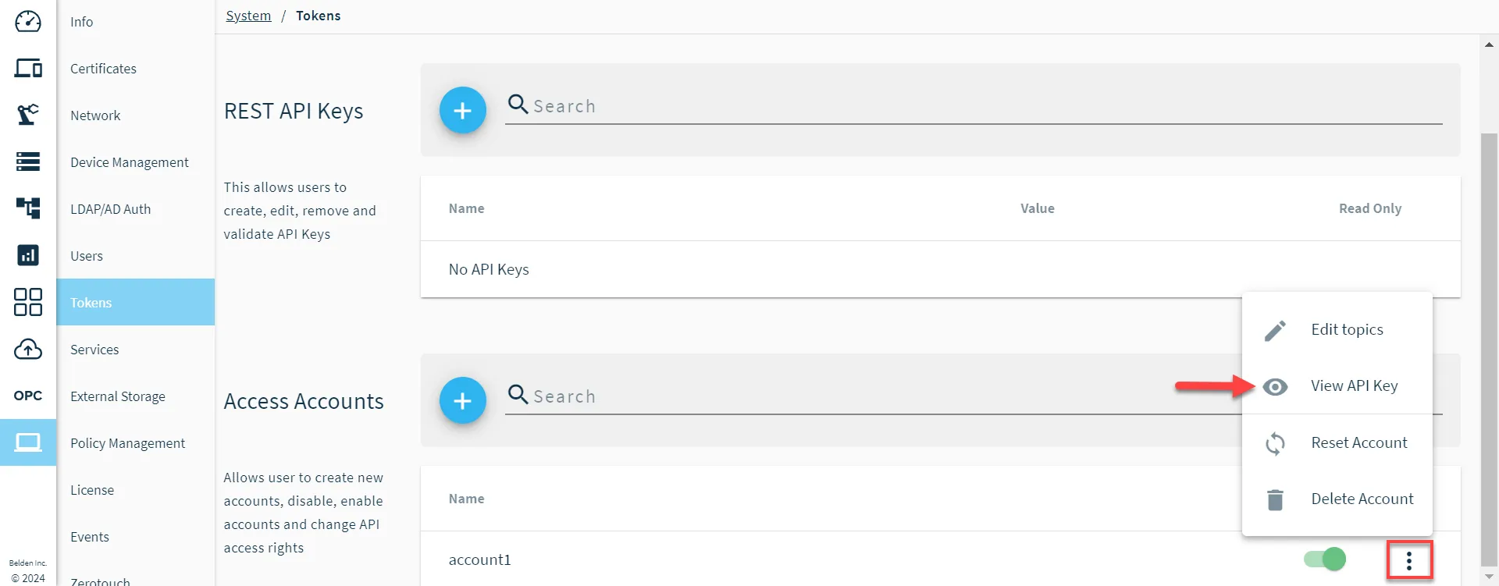This screenshot has width=1499, height=586.
Task: Select the robot arm icon in the left rail
Action: [28, 115]
